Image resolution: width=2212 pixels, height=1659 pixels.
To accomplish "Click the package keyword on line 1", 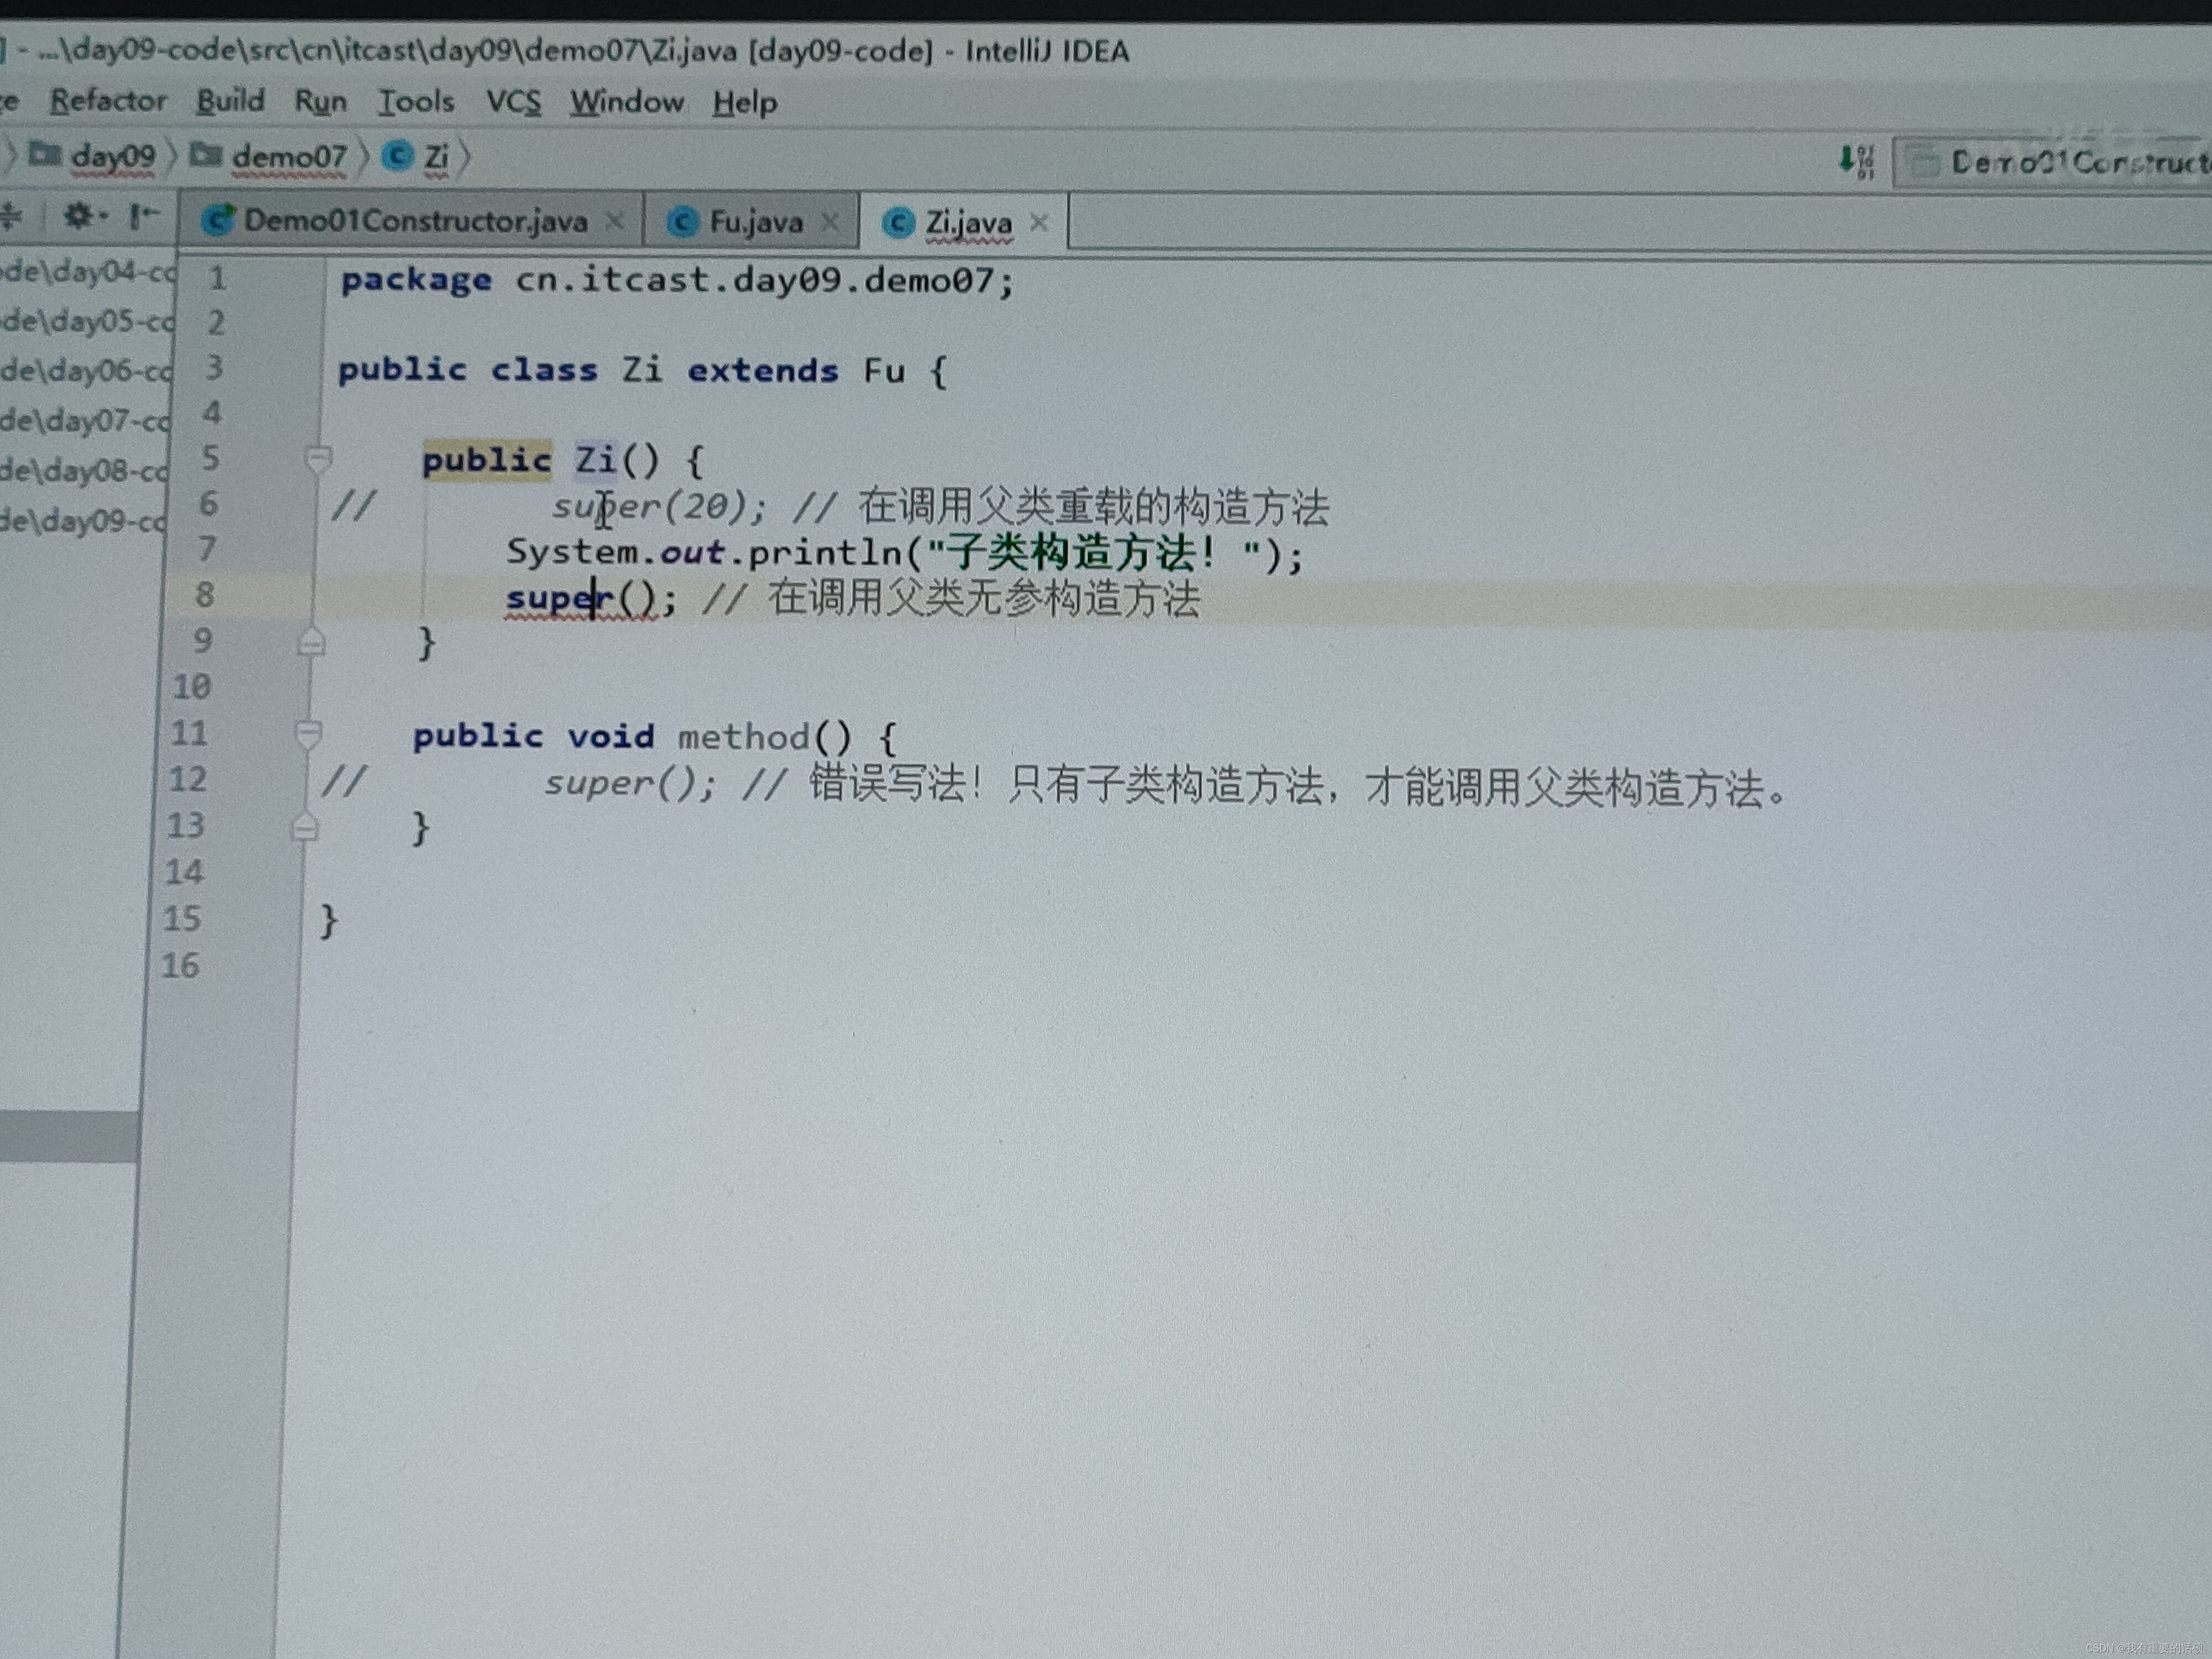I will (x=416, y=280).
